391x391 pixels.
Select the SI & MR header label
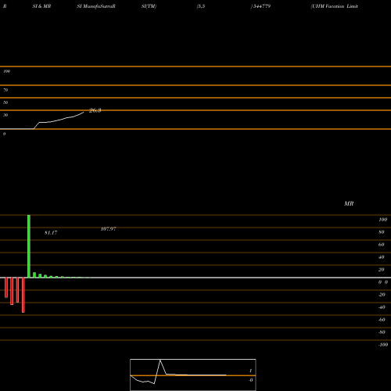[41, 6]
